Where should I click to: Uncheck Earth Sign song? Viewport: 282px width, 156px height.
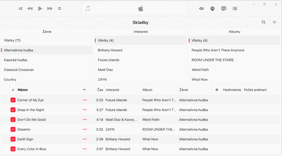click(13, 139)
